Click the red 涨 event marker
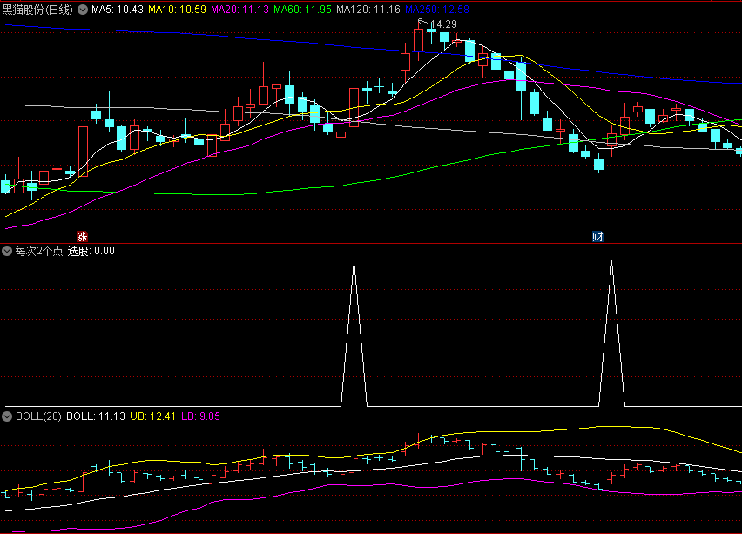This screenshot has height=534, width=742. (83, 237)
